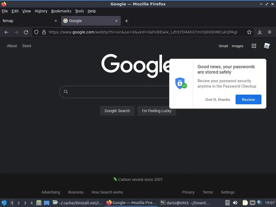Image resolution: width=276 pixels, height=207 pixels.
Task: Dismiss popup with Got It, thanks
Action: tap(218, 99)
